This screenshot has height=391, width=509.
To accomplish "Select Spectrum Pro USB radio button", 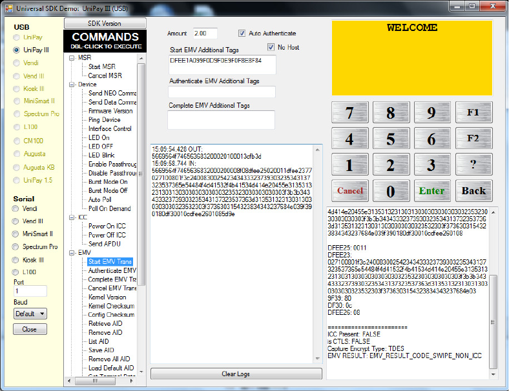I will [16, 114].
